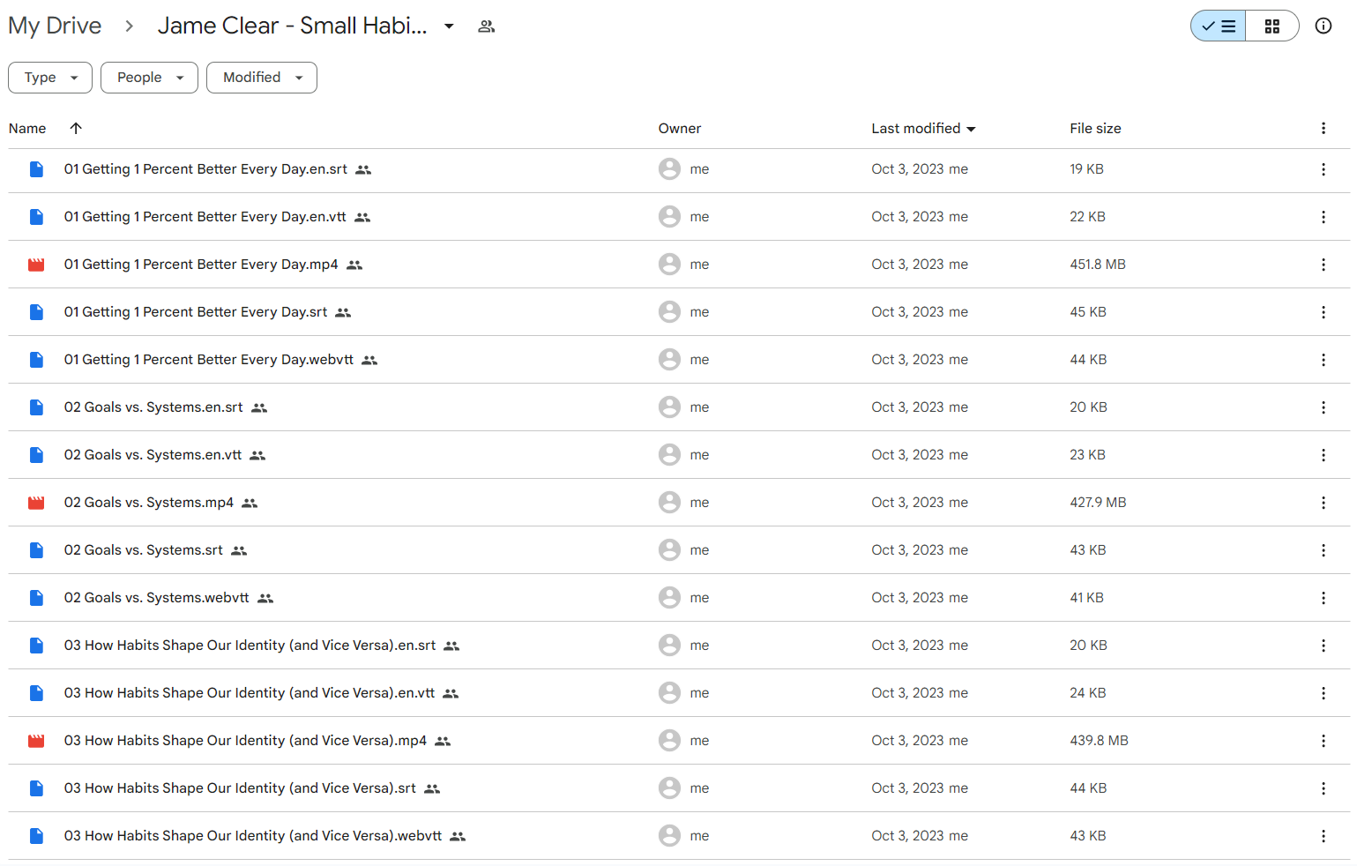The width and height of the screenshot is (1357, 866).
Task: Open the Type filter dropdown
Action: pos(50,78)
